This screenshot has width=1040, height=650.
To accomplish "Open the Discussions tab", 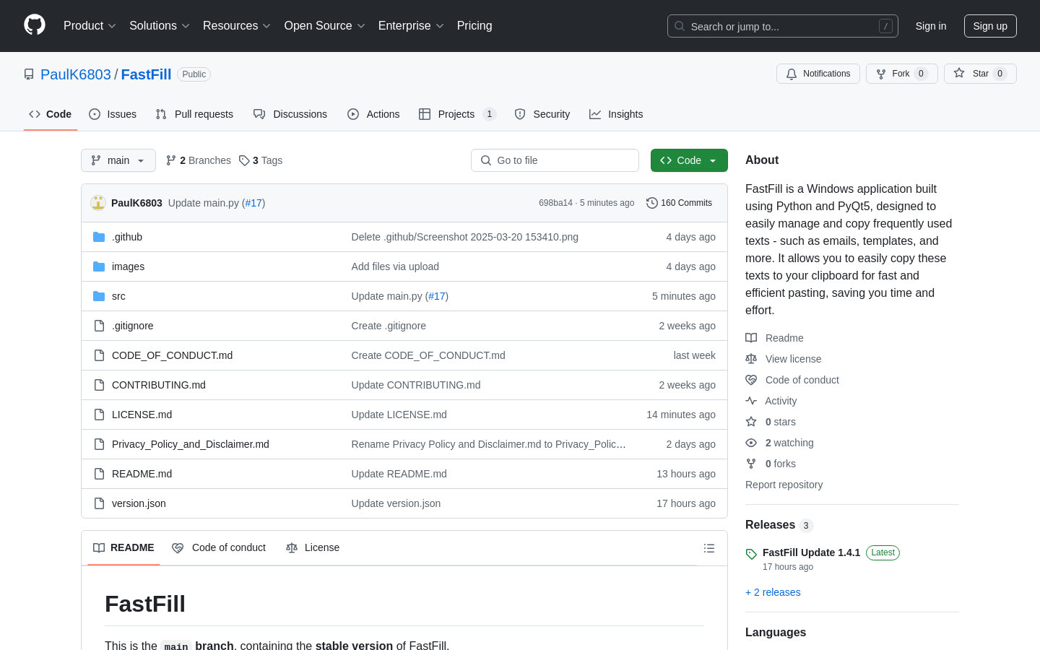I will 290,114.
